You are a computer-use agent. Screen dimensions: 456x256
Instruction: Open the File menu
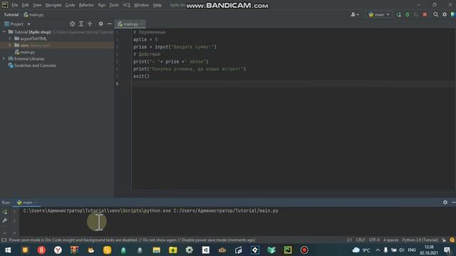coord(14,5)
